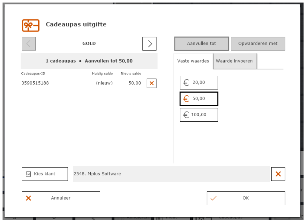Click the contact icon on Kies klant
This screenshot has height=221, width=304.
[28, 174]
